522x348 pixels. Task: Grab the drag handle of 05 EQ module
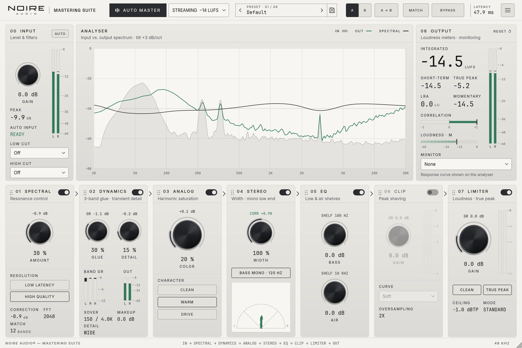click(306, 192)
